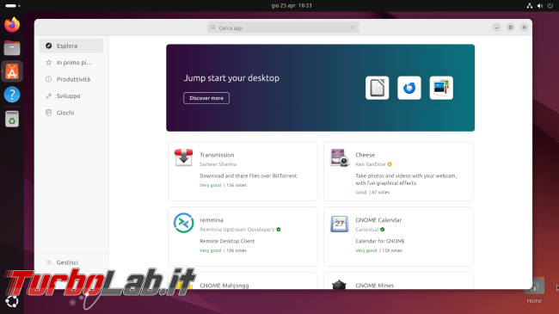Screen dimensions: 559x314
Task: Click the volume icon in top bar
Action: pos(540,5)
